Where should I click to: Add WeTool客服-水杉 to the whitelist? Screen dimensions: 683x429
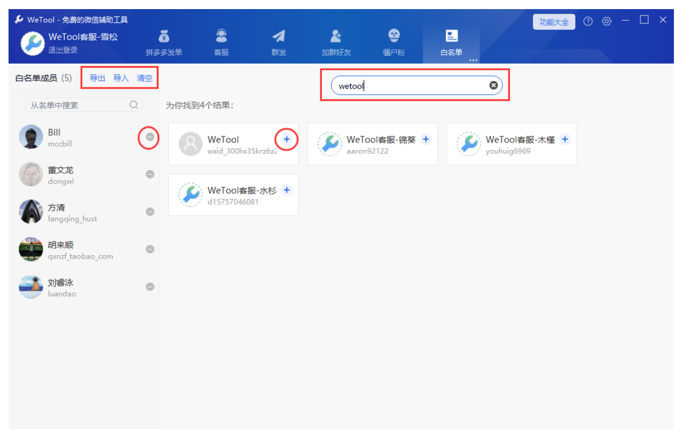[287, 190]
